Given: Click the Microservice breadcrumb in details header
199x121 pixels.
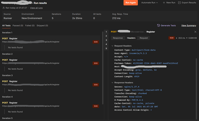Looking at the screenshot, I should (x=137, y=32).
